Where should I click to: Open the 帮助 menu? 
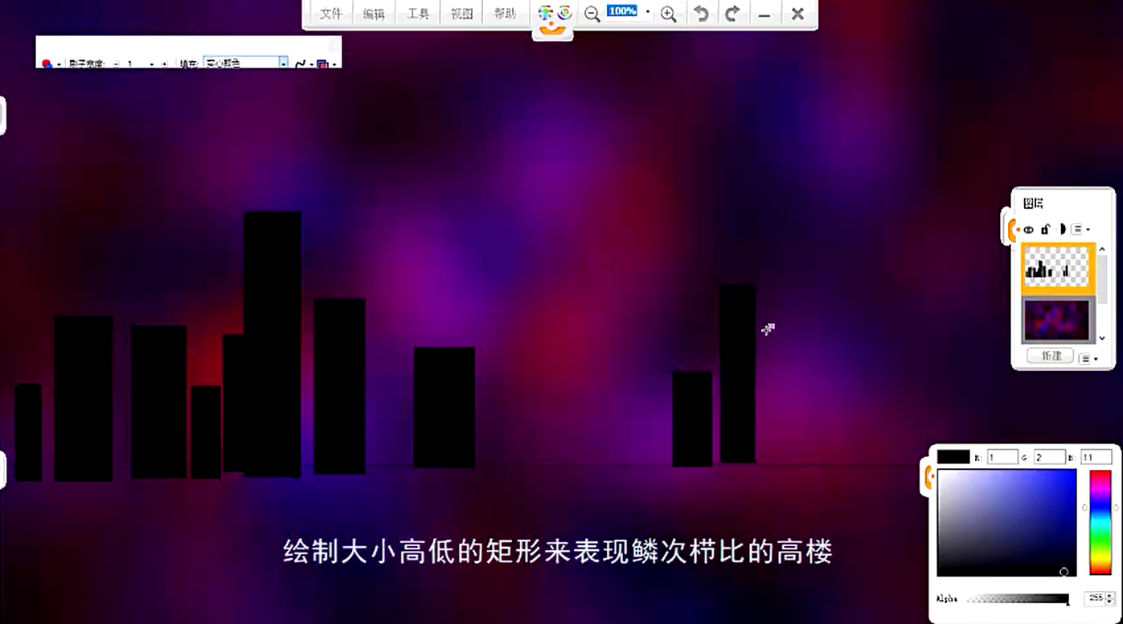coord(505,14)
